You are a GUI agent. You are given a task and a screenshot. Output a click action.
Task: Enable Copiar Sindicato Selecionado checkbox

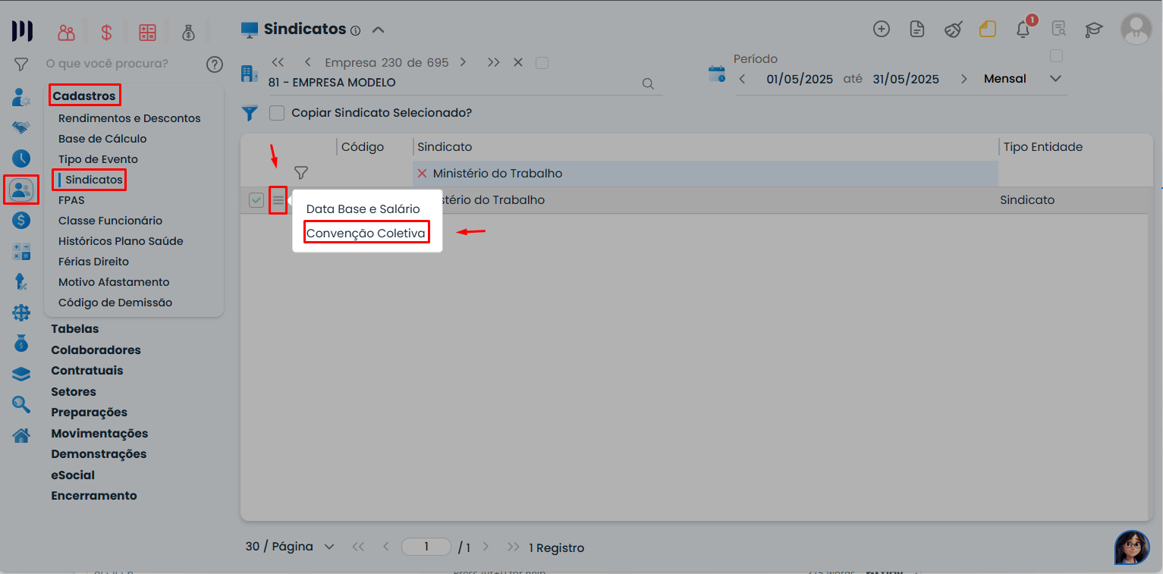click(277, 113)
